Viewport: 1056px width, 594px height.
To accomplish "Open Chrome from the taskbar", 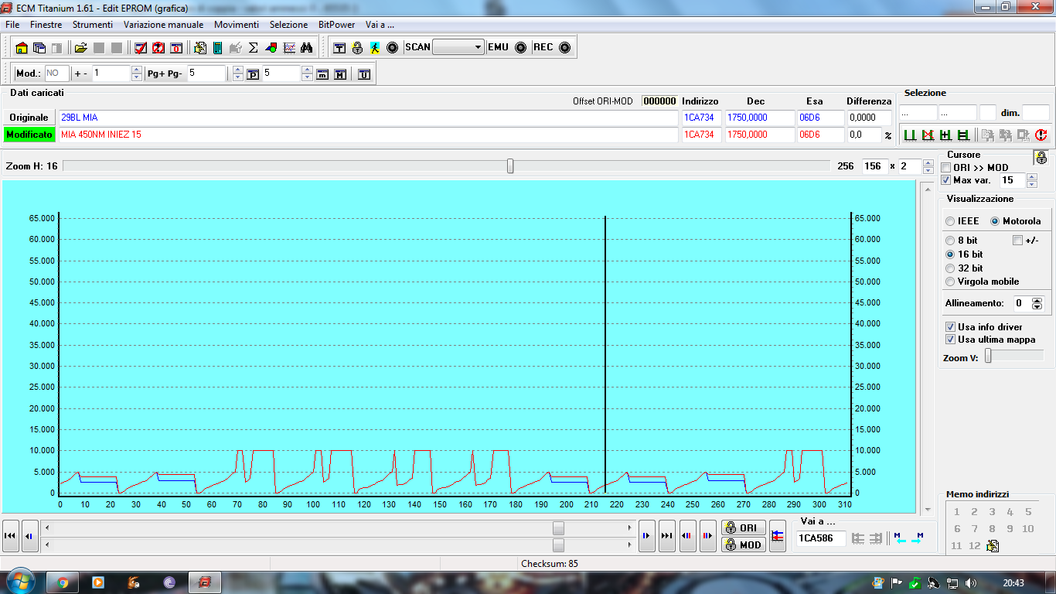I will click(63, 582).
